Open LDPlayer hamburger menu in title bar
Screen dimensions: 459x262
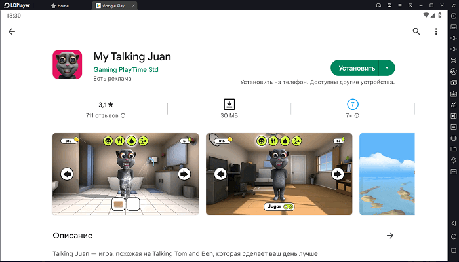click(x=400, y=5)
